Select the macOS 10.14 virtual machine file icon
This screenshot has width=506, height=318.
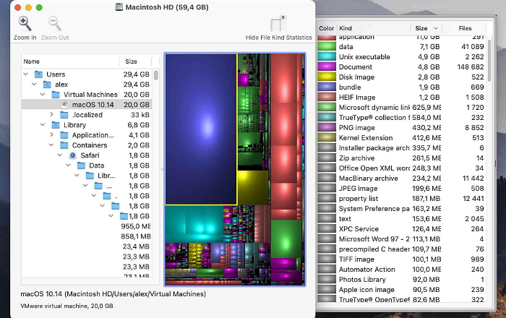[x=65, y=105]
